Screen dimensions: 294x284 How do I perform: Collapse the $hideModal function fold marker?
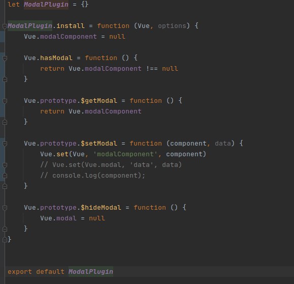(5, 208)
